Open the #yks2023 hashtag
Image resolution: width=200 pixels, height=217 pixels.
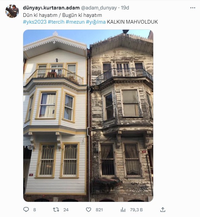(35, 22)
